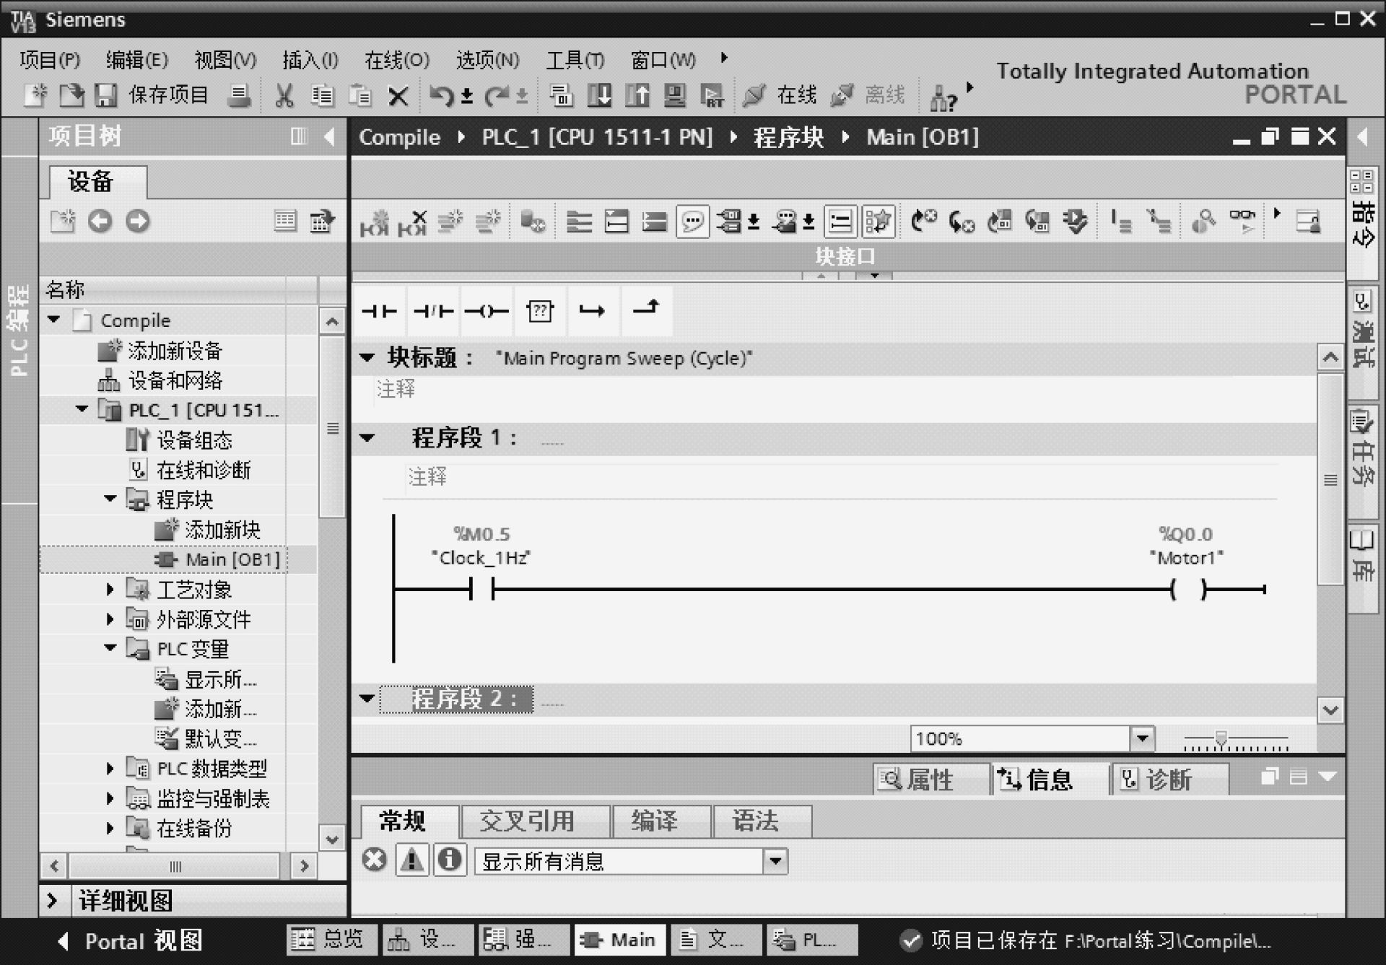Click the "Motor1" coil in network 1
Viewport: 1386px width, 965px height.
(x=1187, y=590)
